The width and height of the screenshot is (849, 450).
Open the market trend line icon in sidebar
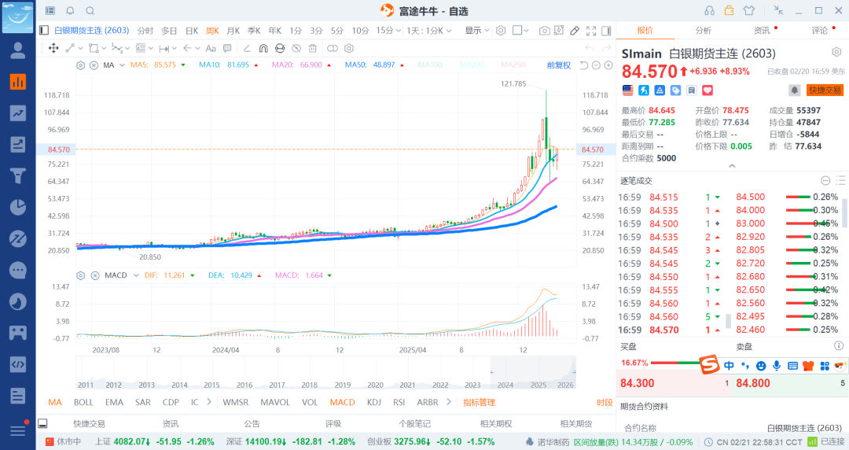[18, 113]
